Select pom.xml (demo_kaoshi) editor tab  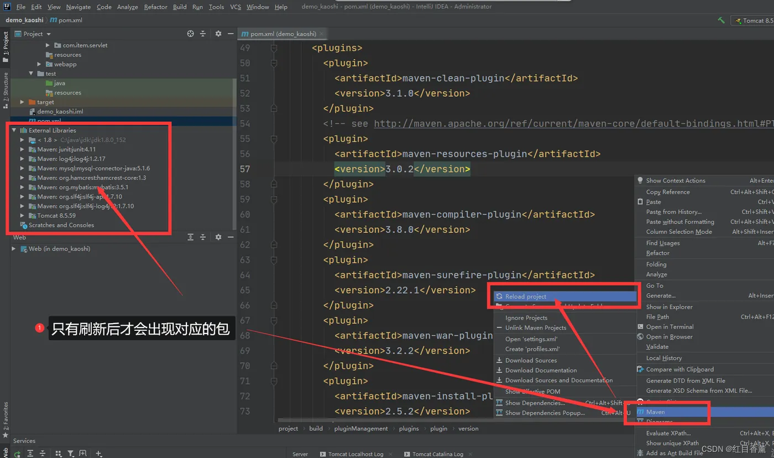pyautogui.click(x=283, y=34)
